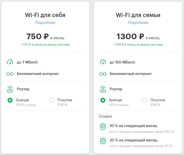This screenshot has width=184, height=155.
Task: Select Аренда radio in the Wi-Fi для семьи plan
Action: 103,100
